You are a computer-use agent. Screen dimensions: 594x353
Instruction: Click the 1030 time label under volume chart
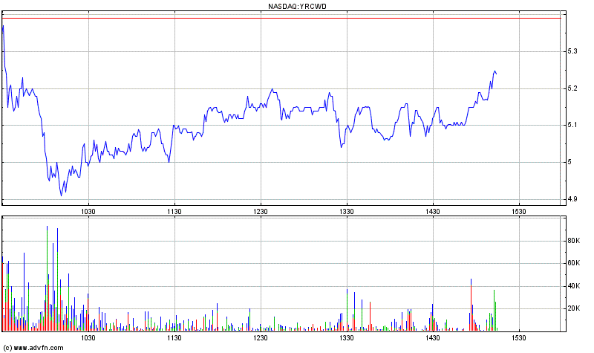coord(88,337)
